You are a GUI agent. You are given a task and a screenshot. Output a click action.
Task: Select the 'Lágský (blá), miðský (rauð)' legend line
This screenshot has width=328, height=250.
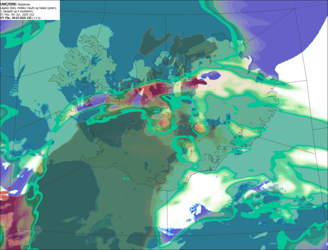28,8
